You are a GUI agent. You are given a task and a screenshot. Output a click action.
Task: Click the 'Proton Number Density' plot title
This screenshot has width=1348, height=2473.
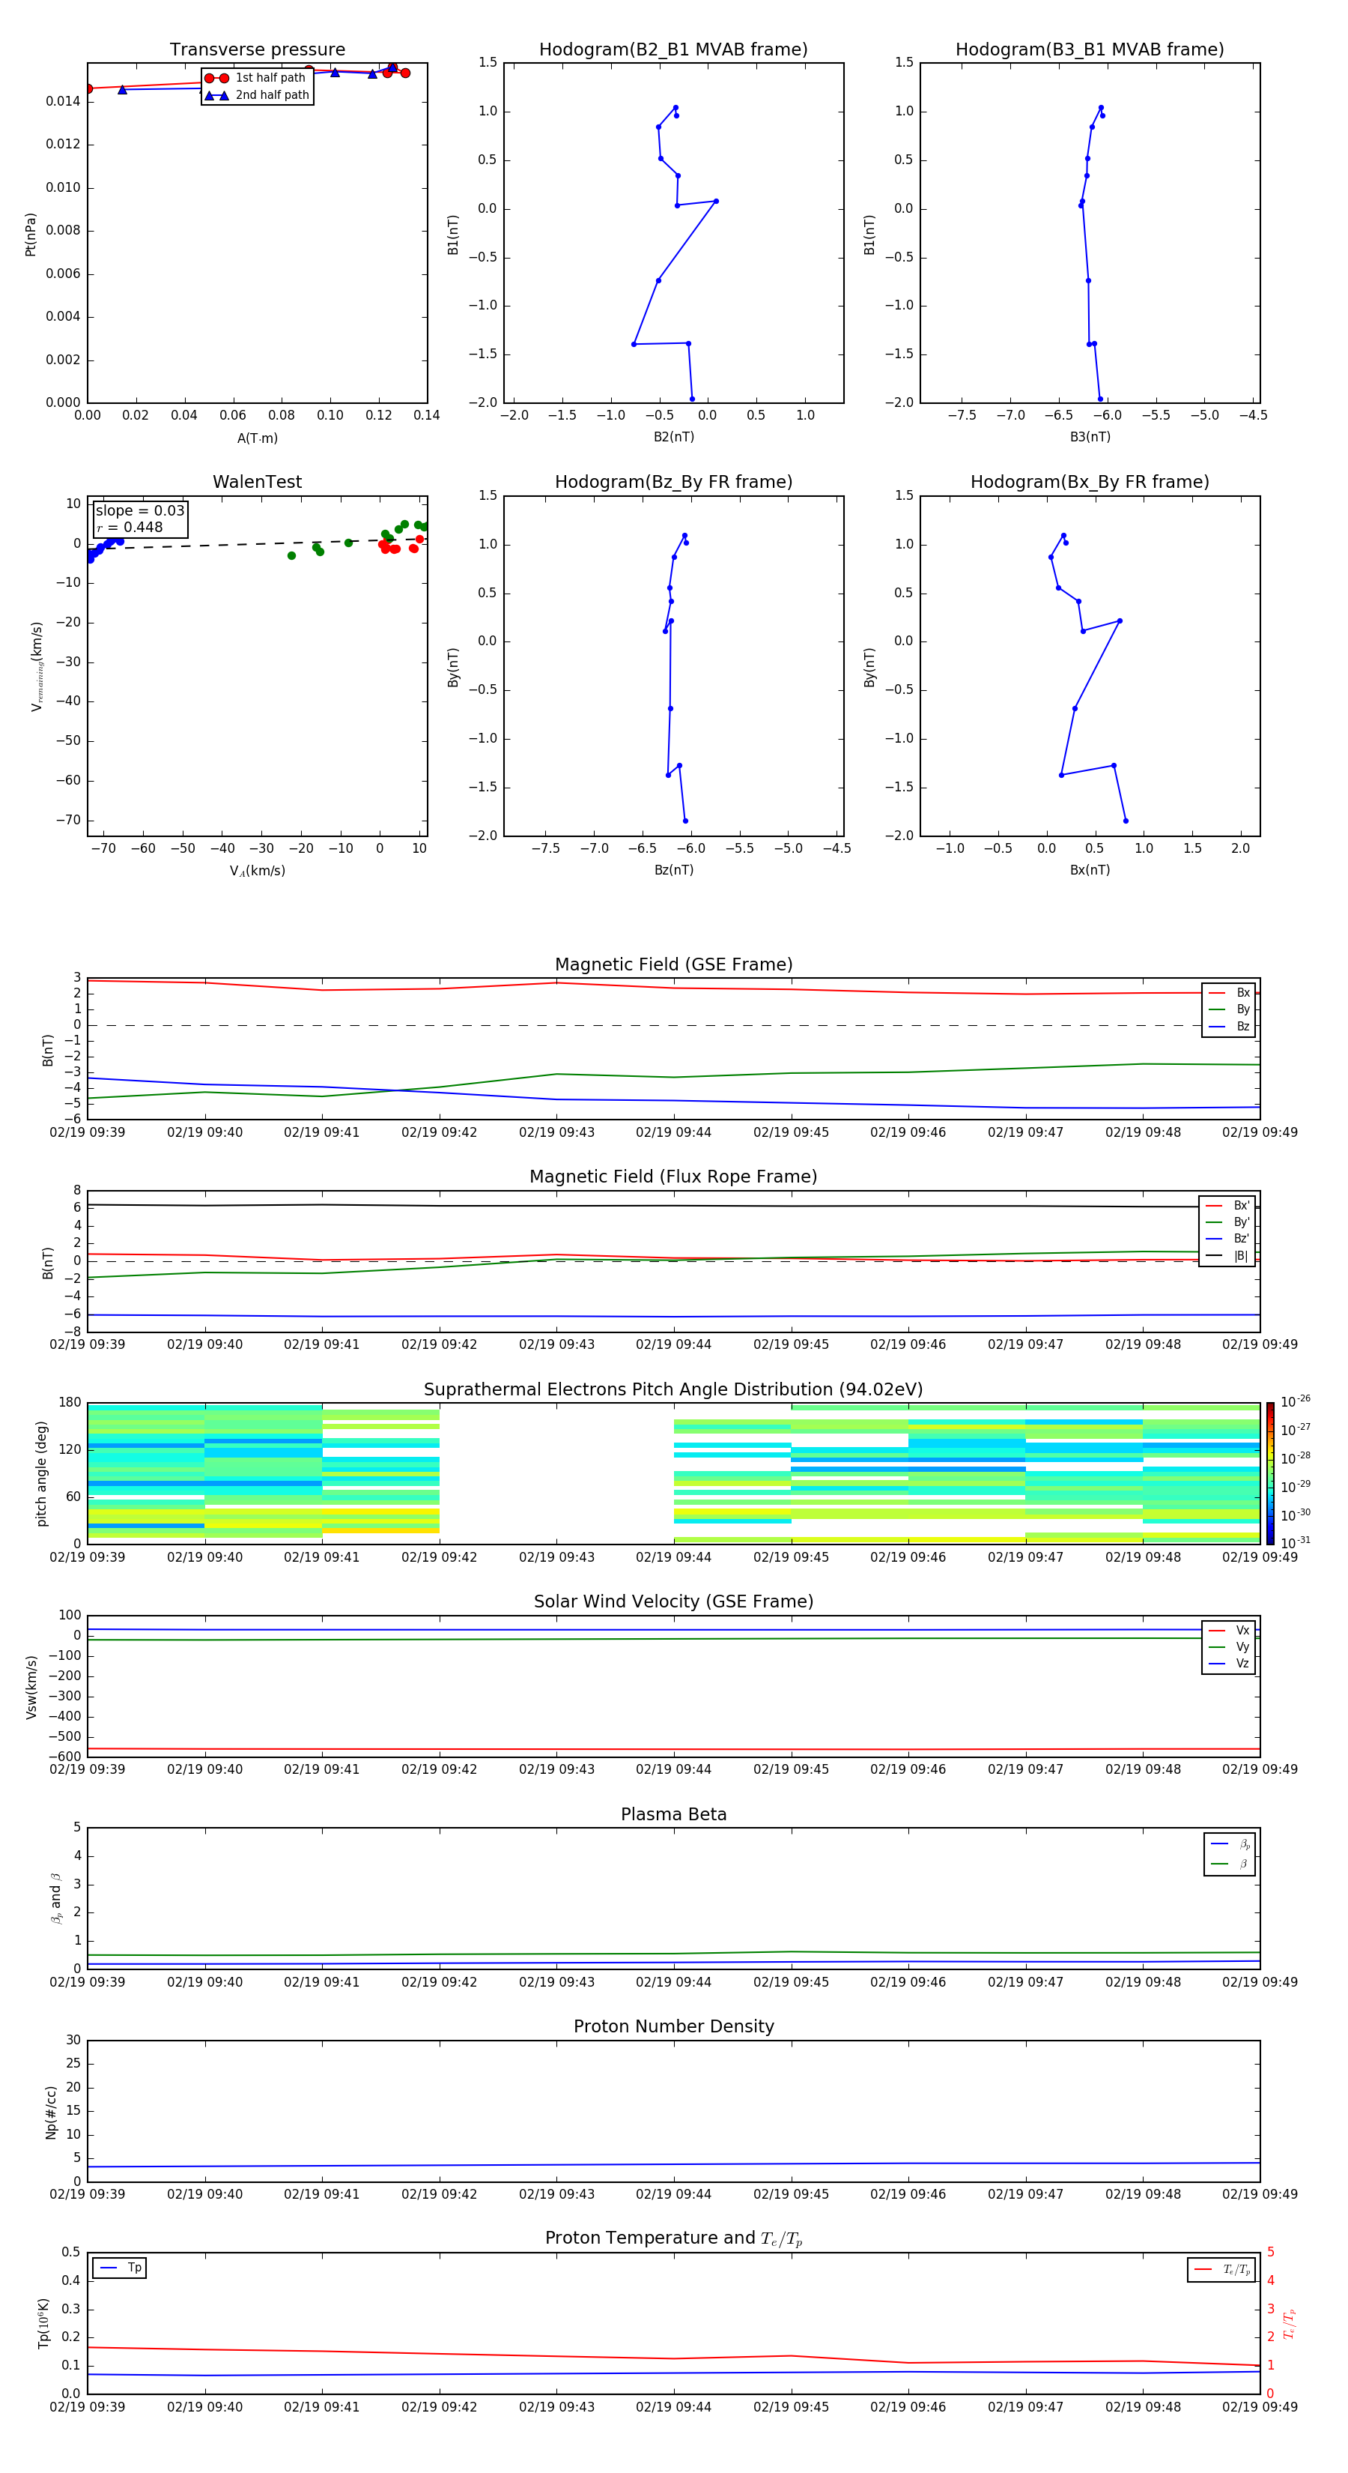coord(673,2026)
